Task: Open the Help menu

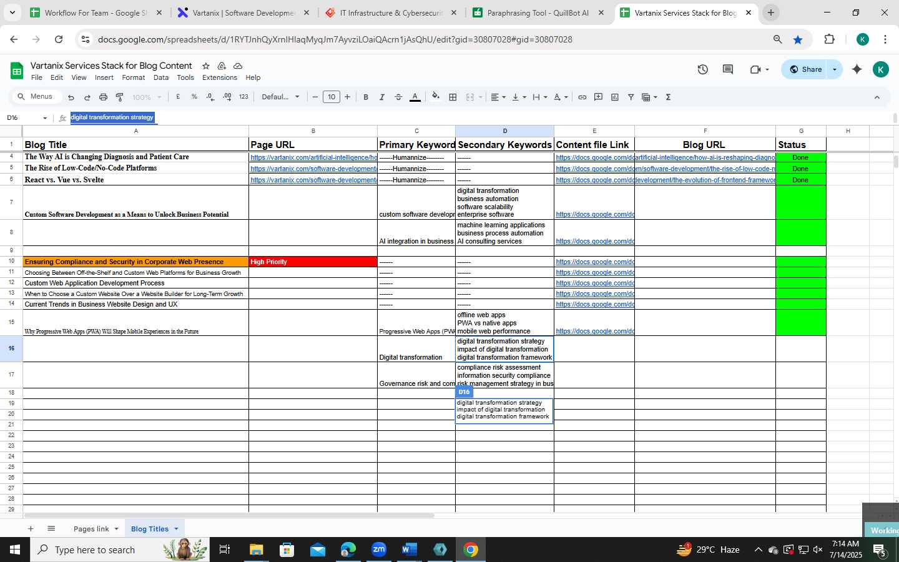Action: [x=253, y=77]
